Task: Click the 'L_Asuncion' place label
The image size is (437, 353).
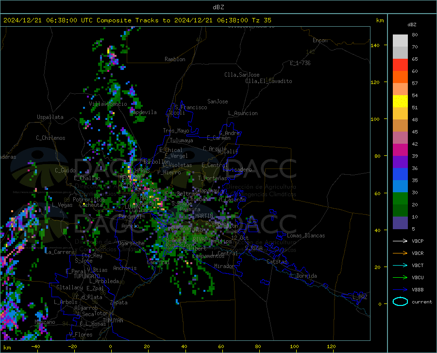Action: pos(243,113)
